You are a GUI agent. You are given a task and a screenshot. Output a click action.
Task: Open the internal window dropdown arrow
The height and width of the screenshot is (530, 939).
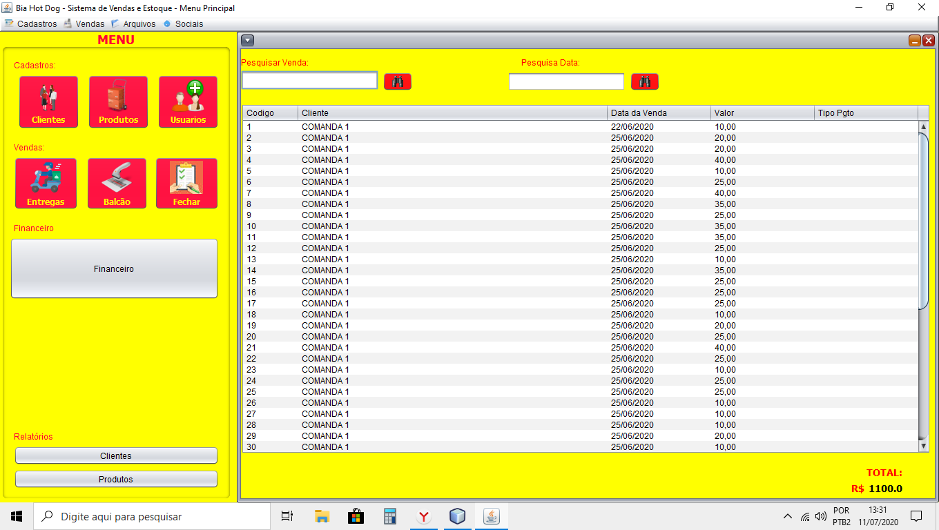click(248, 41)
